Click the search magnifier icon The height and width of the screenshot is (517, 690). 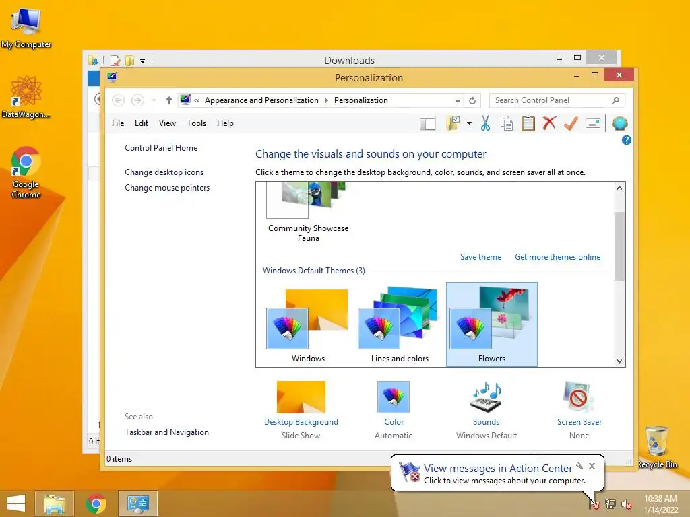coord(615,101)
